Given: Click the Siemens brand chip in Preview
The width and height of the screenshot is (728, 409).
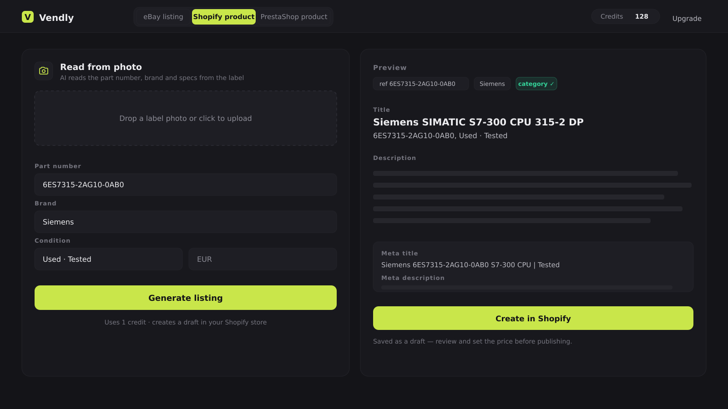Looking at the screenshot, I should [492, 84].
